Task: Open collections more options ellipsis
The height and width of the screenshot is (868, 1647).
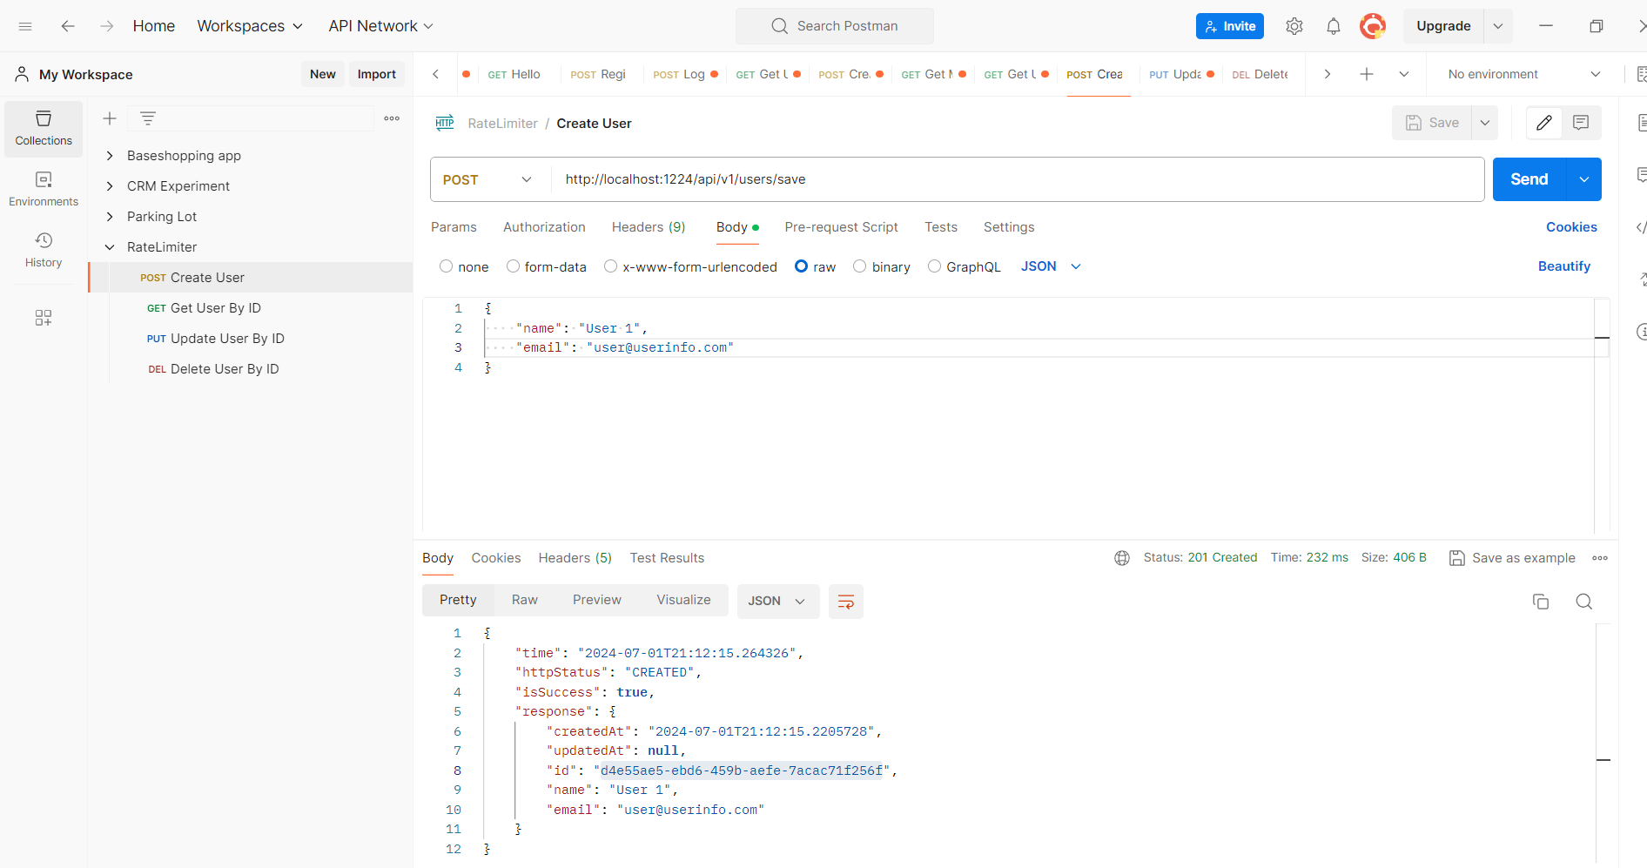Action: pyautogui.click(x=392, y=118)
